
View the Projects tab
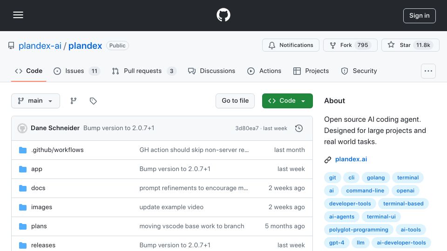(x=311, y=71)
